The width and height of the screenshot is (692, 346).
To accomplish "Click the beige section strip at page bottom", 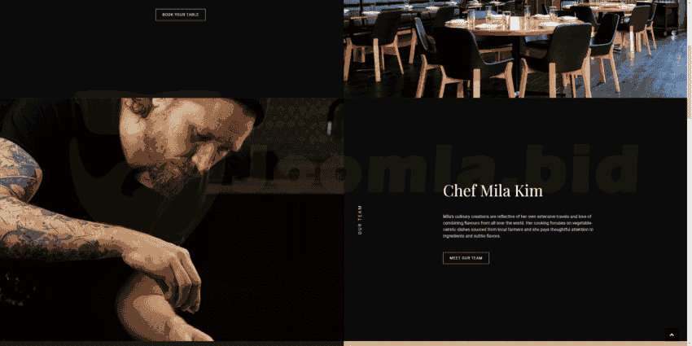I will pyautogui.click(x=515, y=344).
